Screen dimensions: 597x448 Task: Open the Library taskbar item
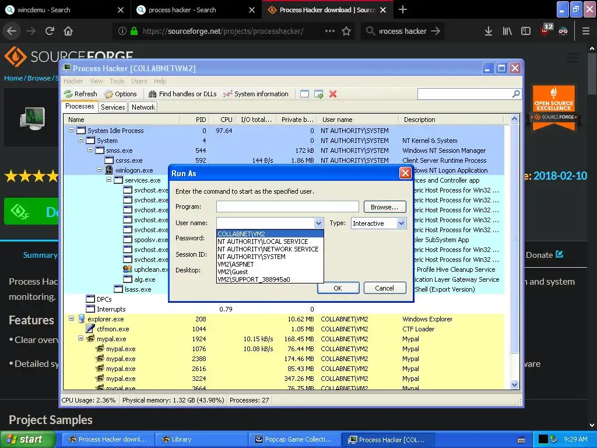(201, 439)
